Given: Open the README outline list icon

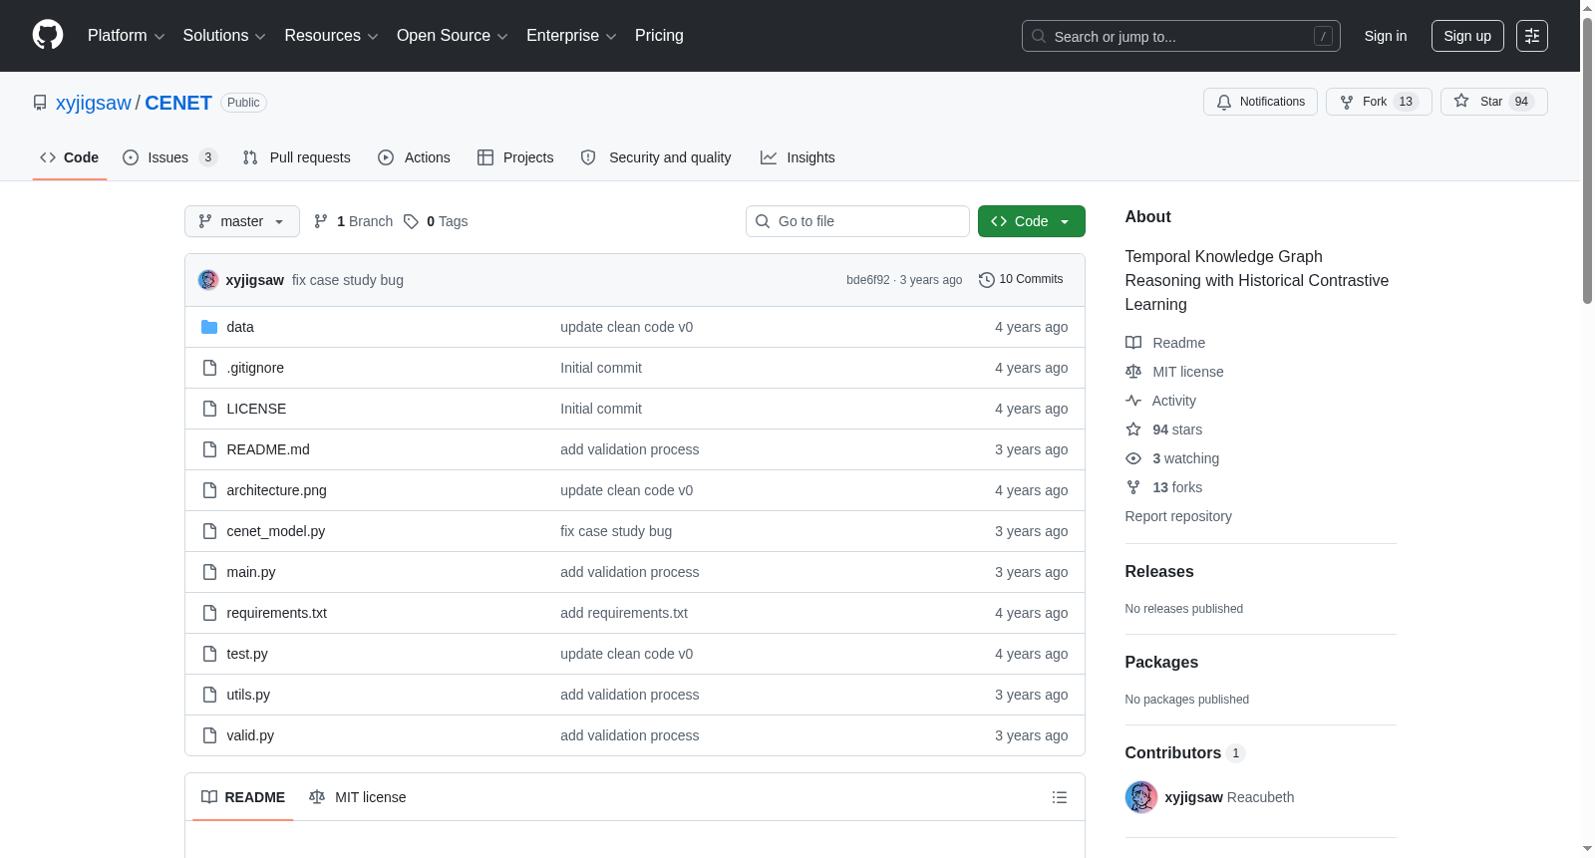Looking at the screenshot, I should click(x=1060, y=797).
